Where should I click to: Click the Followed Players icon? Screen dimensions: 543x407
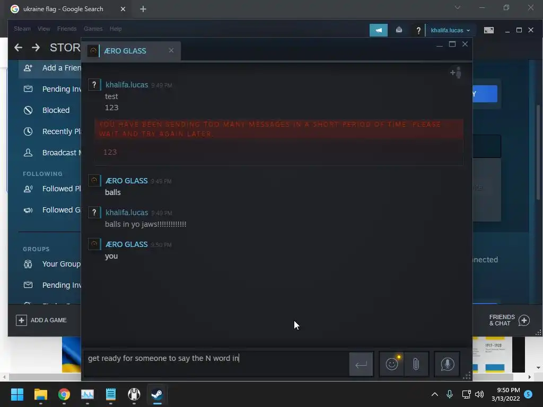click(28, 189)
